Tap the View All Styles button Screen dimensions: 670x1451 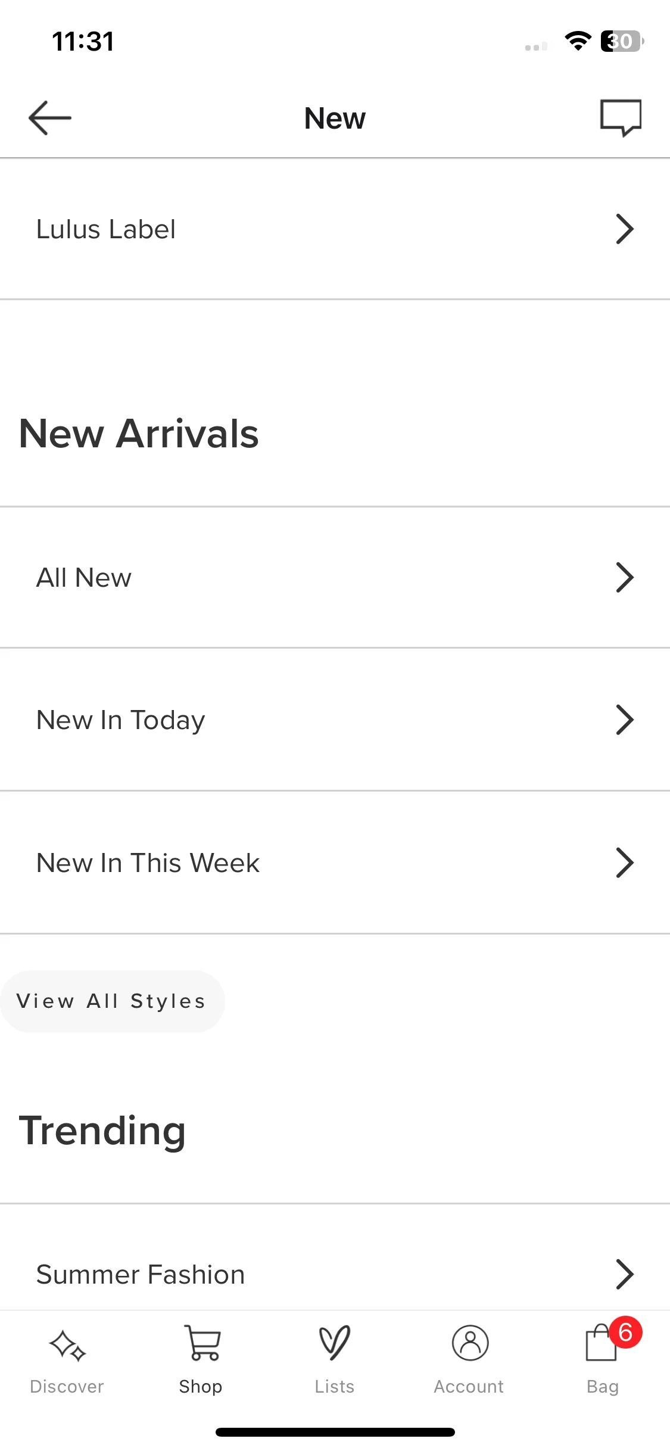point(113,1001)
